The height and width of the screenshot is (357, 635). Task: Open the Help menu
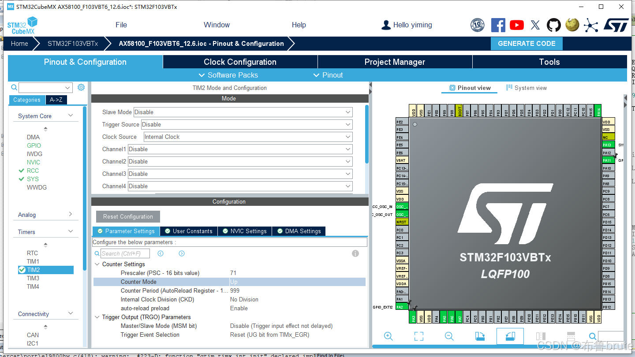coord(299,25)
